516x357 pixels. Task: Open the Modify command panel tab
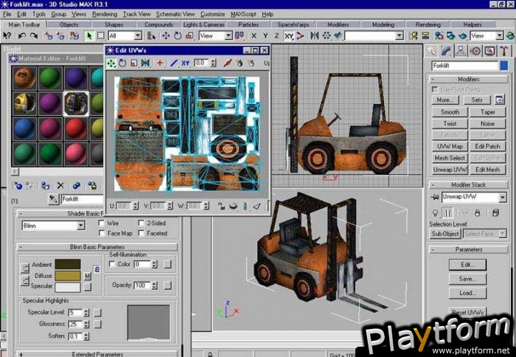coord(447,50)
